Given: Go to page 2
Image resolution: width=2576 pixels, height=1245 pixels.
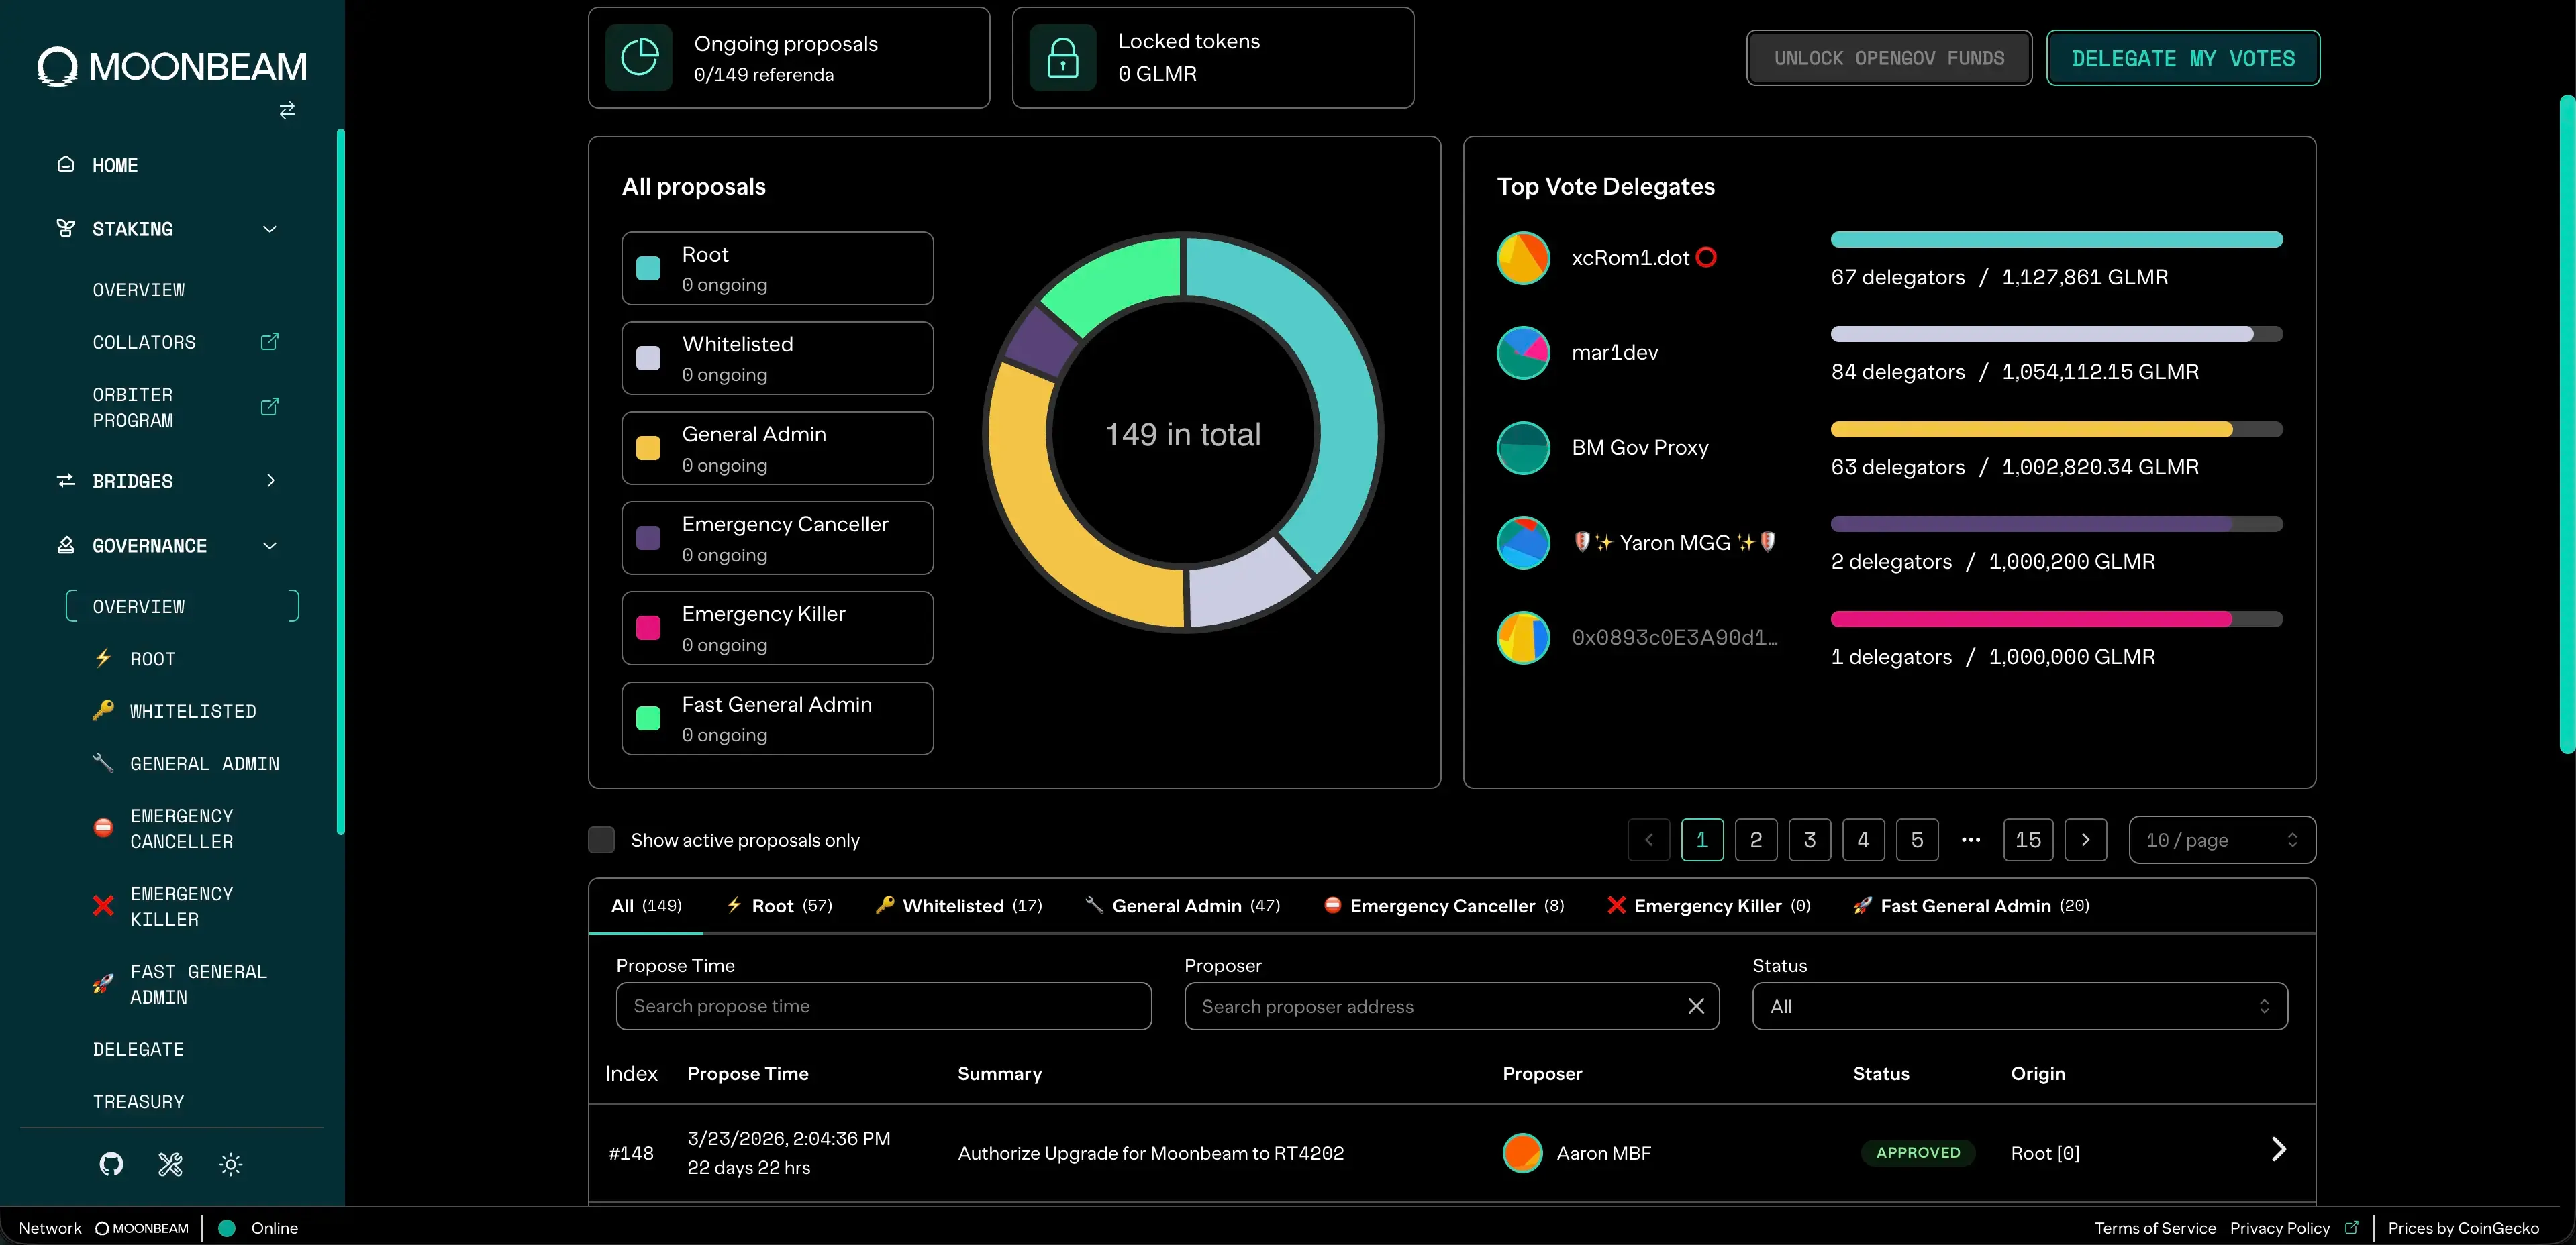Looking at the screenshot, I should [x=1756, y=841].
